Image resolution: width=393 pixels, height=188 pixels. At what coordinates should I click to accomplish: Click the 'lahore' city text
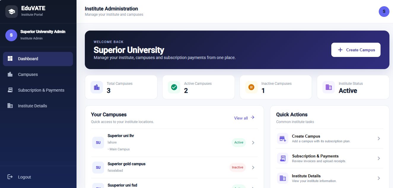coord(112,142)
